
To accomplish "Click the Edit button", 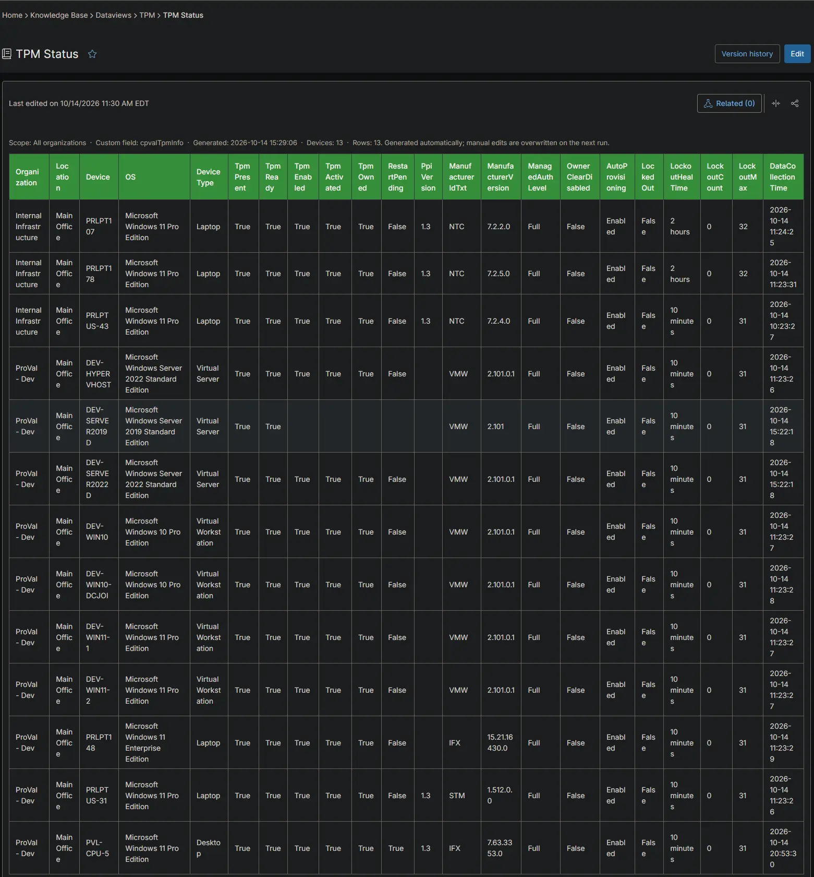I will pos(797,54).
